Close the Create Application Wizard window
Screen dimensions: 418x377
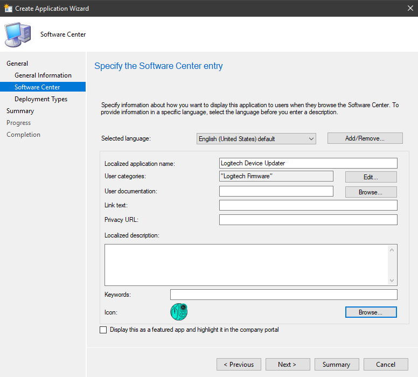click(x=410, y=8)
